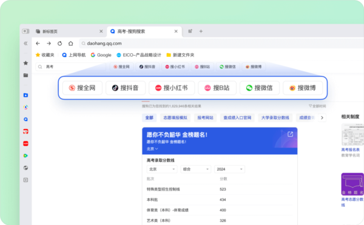Select the 相关制度 heading text
The height and width of the screenshot is (225, 364).
tap(350, 117)
